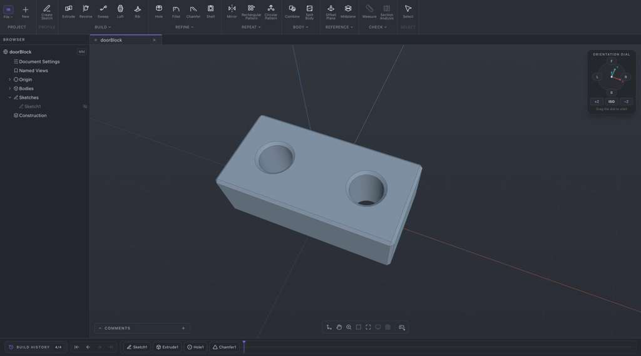Screen dimensions: 641x356
Task: Click the +Z view button
Action: pos(597,102)
